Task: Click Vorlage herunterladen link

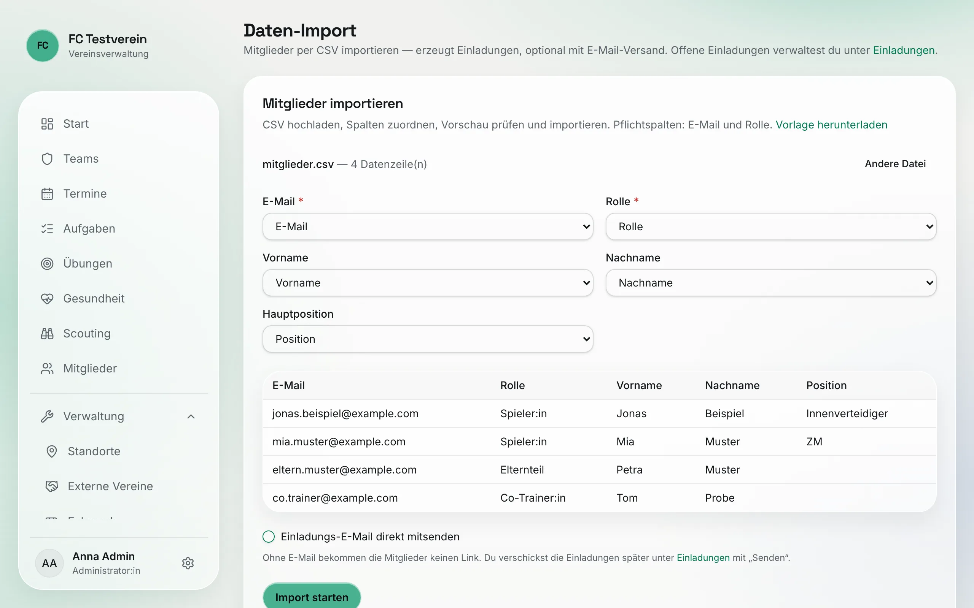Action: coord(832,125)
